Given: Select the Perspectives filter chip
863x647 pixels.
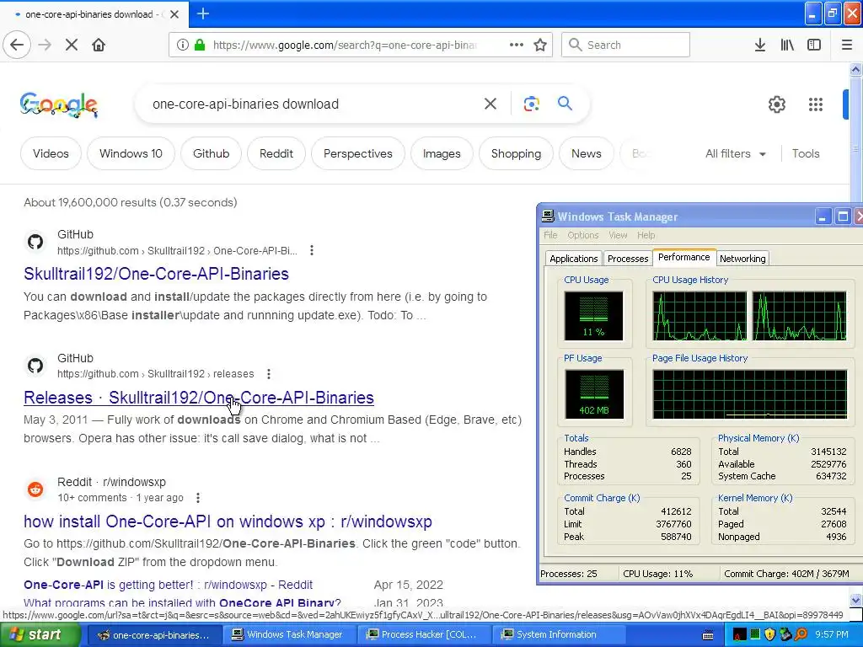Looking at the screenshot, I should [x=357, y=153].
